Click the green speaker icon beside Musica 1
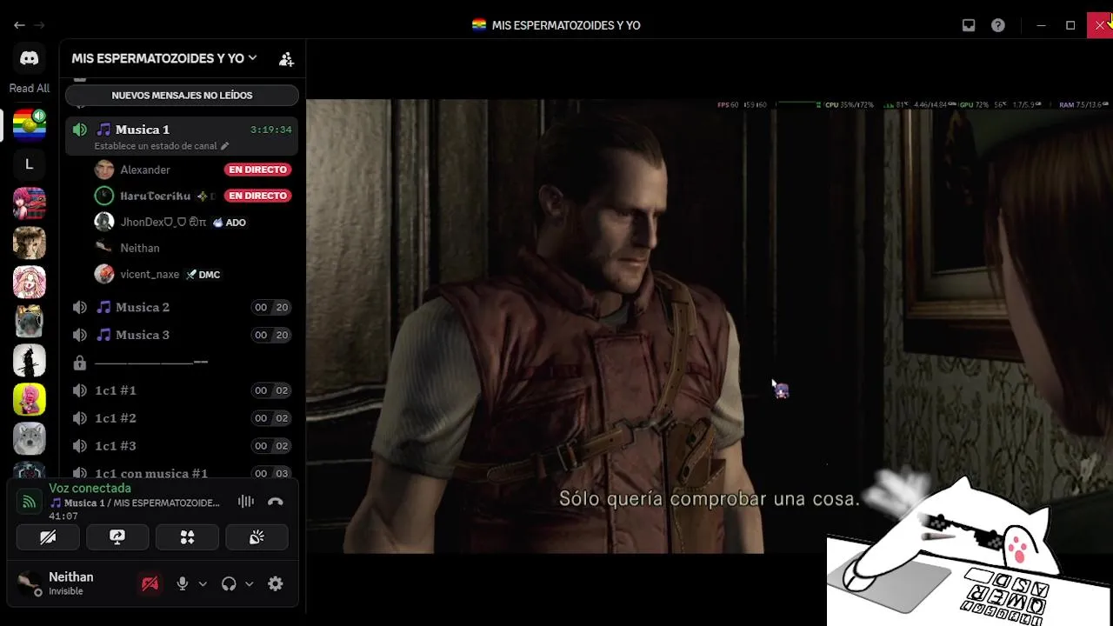This screenshot has height=626, width=1113. [80, 130]
